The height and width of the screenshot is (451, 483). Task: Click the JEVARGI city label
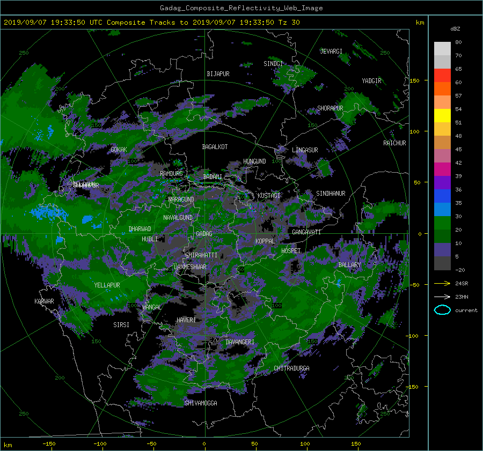pyautogui.click(x=331, y=51)
